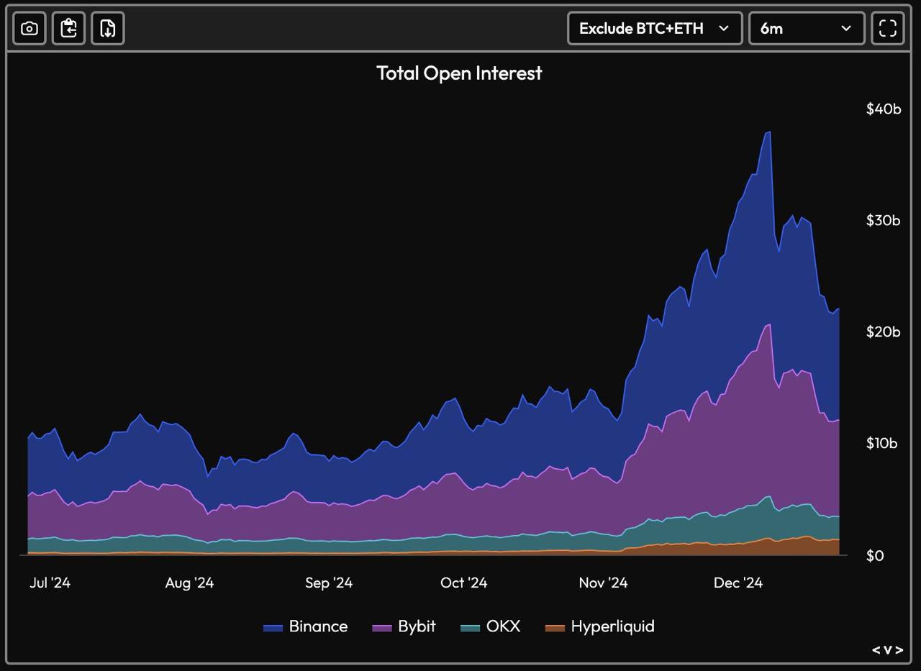Click the $10b axis label
This screenshot has width=921, height=671.
(x=882, y=443)
